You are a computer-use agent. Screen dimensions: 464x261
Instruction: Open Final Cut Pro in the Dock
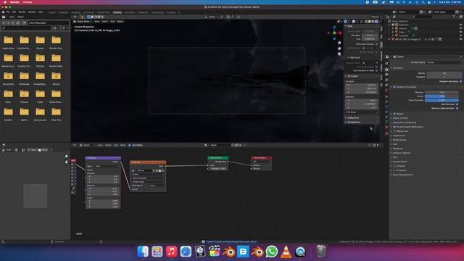point(215,252)
